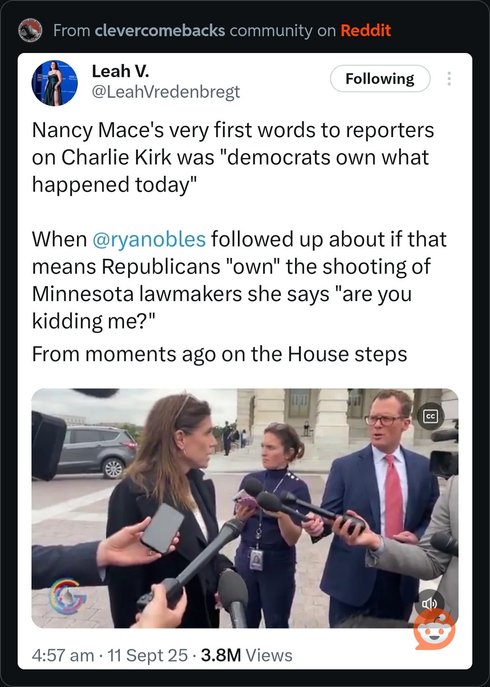490x687 pixels.
Task: Click the tweet paragraph starting "Nancy Mace's"
Action: point(232,157)
